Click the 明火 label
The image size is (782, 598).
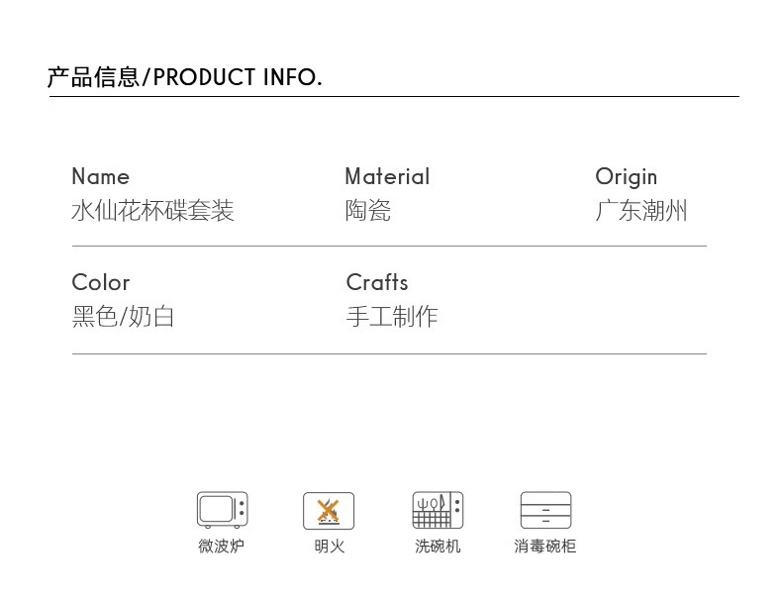[x=329, y=546]
